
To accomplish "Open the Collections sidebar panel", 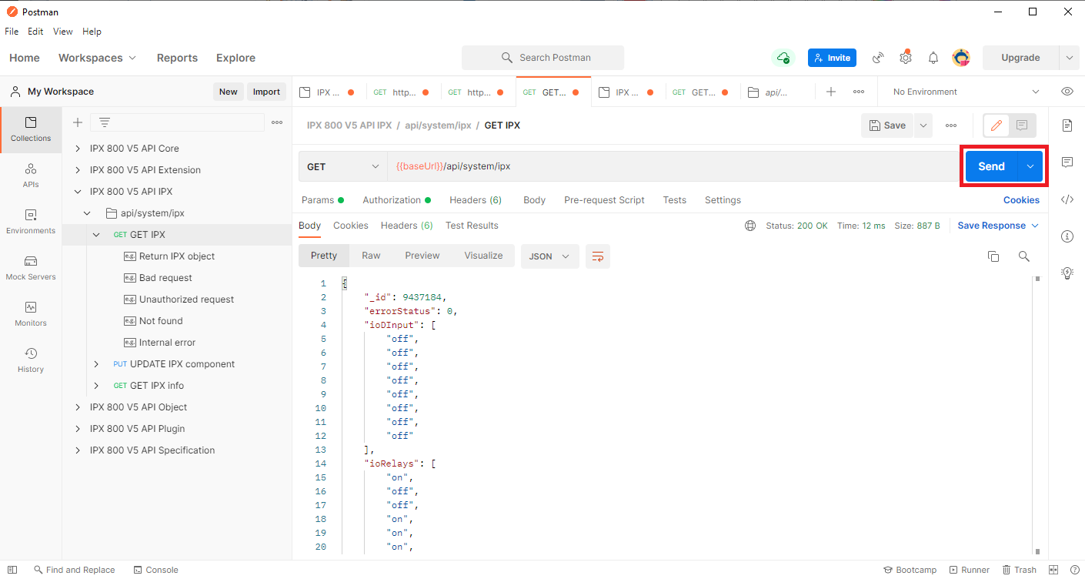I will 31,129.
